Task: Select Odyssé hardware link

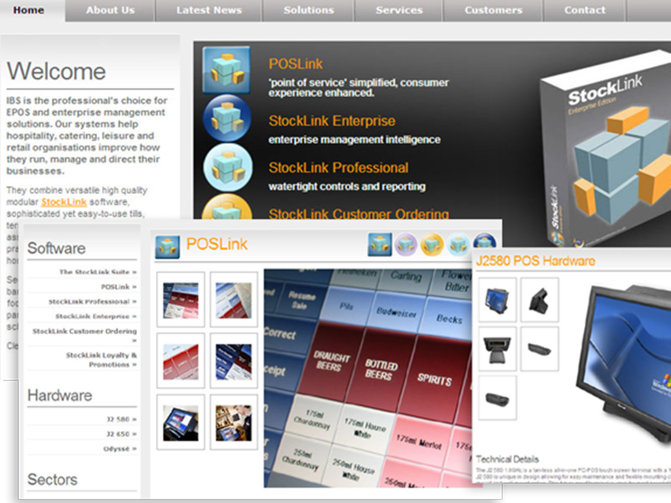Action: [x=120, y=449]
